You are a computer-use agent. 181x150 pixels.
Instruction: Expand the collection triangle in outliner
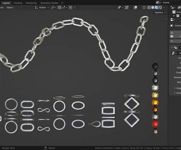point(174,16)
